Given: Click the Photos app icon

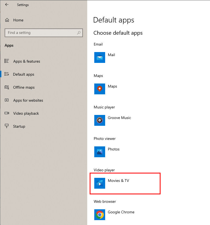Looking at the screenshot, I should point(100,152).
